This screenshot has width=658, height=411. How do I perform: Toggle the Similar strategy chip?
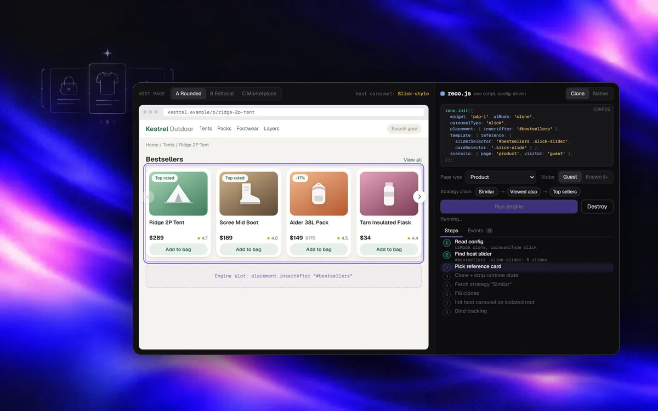486,192
